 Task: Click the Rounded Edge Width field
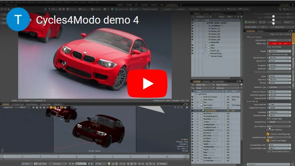pos(280,145)
